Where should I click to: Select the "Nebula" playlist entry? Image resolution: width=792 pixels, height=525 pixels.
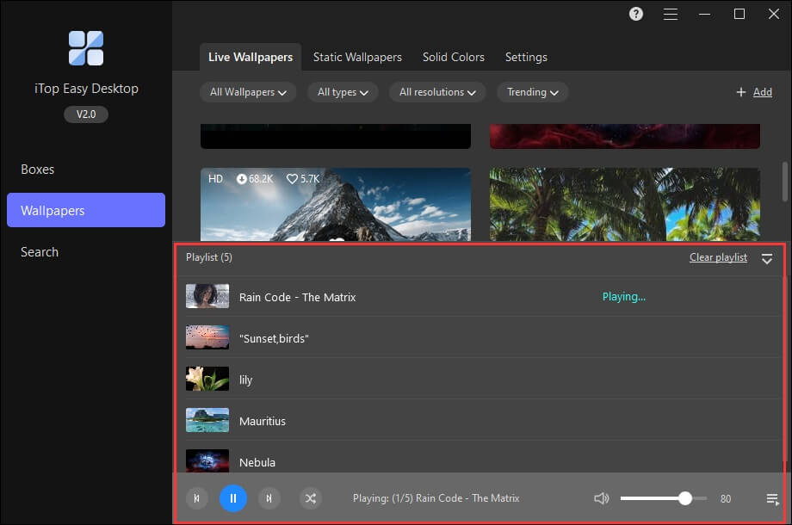(480, 457)
